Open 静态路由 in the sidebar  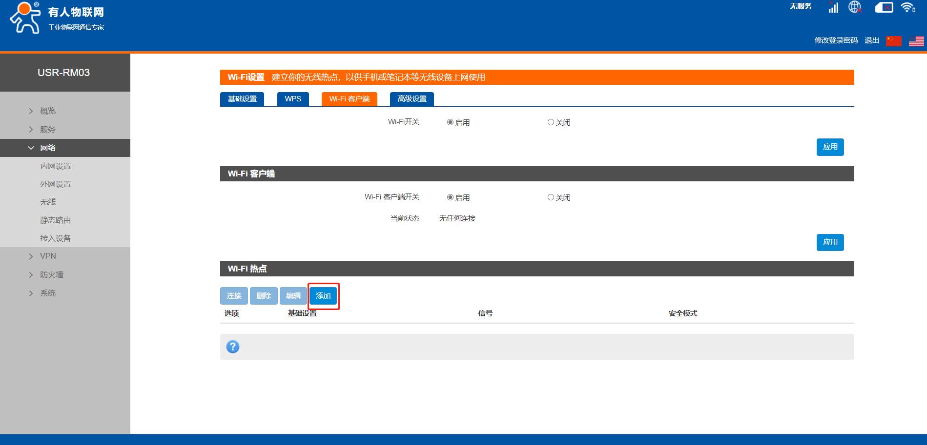(56, 220)
